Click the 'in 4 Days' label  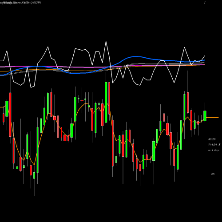coord(214,150)
